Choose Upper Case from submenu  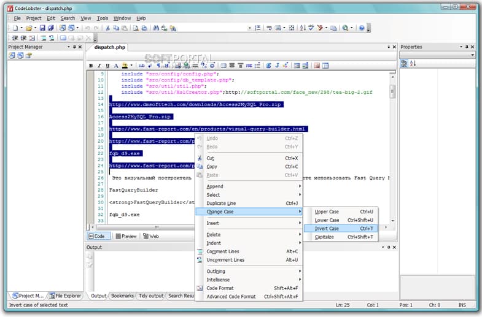tap(341, 212)
